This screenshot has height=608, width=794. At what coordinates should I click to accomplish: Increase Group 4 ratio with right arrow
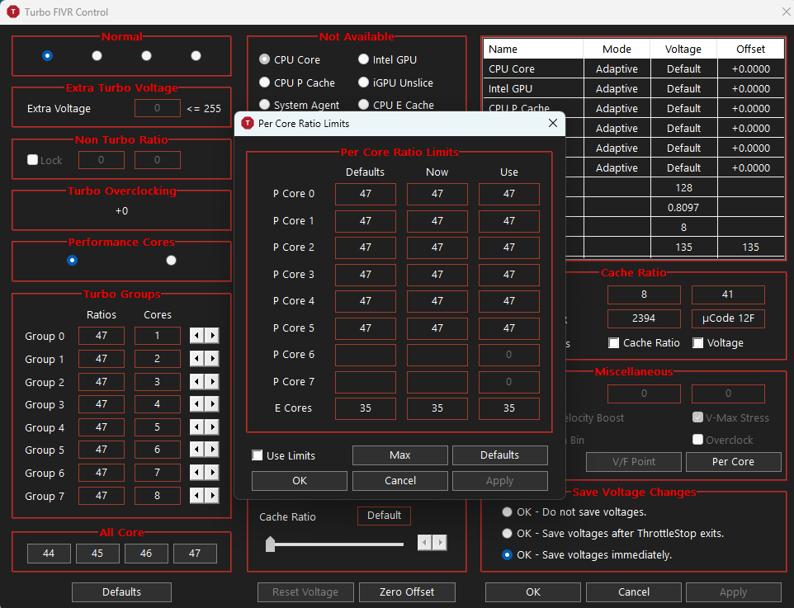(x=212, y=427)
